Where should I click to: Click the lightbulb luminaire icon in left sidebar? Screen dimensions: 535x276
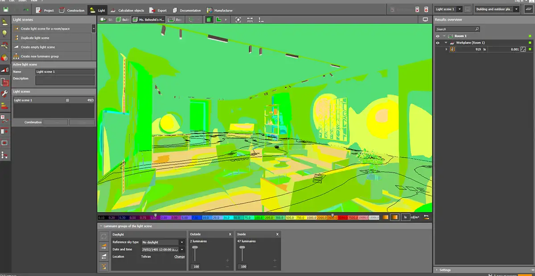[x=5, y=33]
